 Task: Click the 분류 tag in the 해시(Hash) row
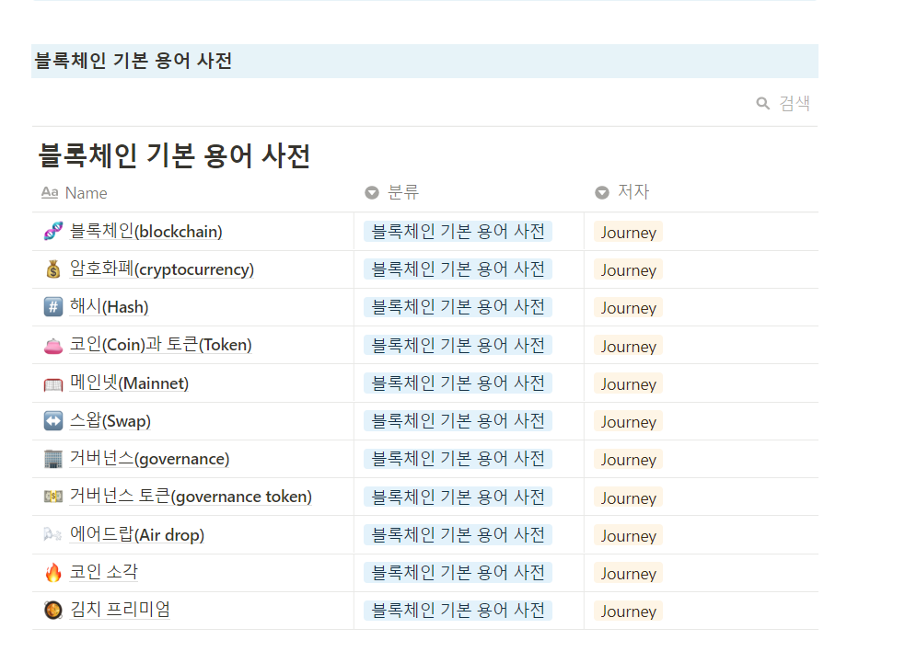click(x=458, y=307)
